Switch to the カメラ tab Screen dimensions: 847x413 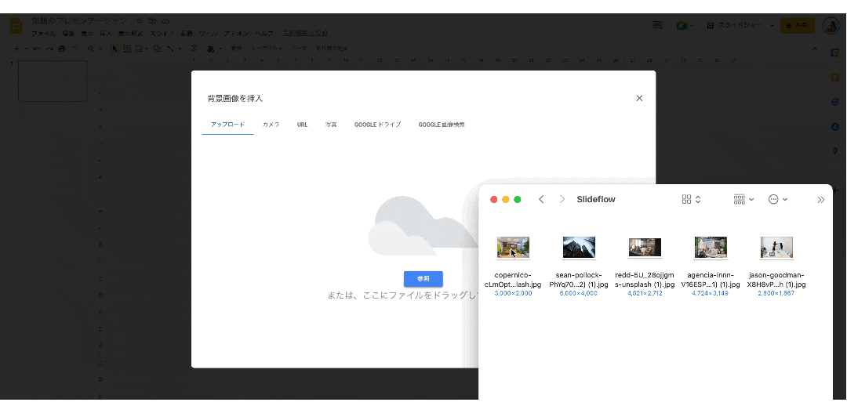coord(271,125)
